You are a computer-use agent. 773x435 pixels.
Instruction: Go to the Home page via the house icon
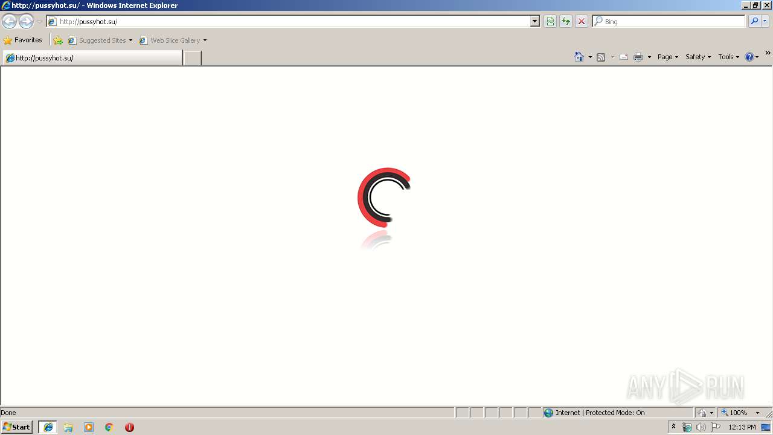579,57
